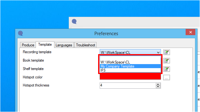Decrease Hotspot thickness with down arrow

[x=158, y=87]
